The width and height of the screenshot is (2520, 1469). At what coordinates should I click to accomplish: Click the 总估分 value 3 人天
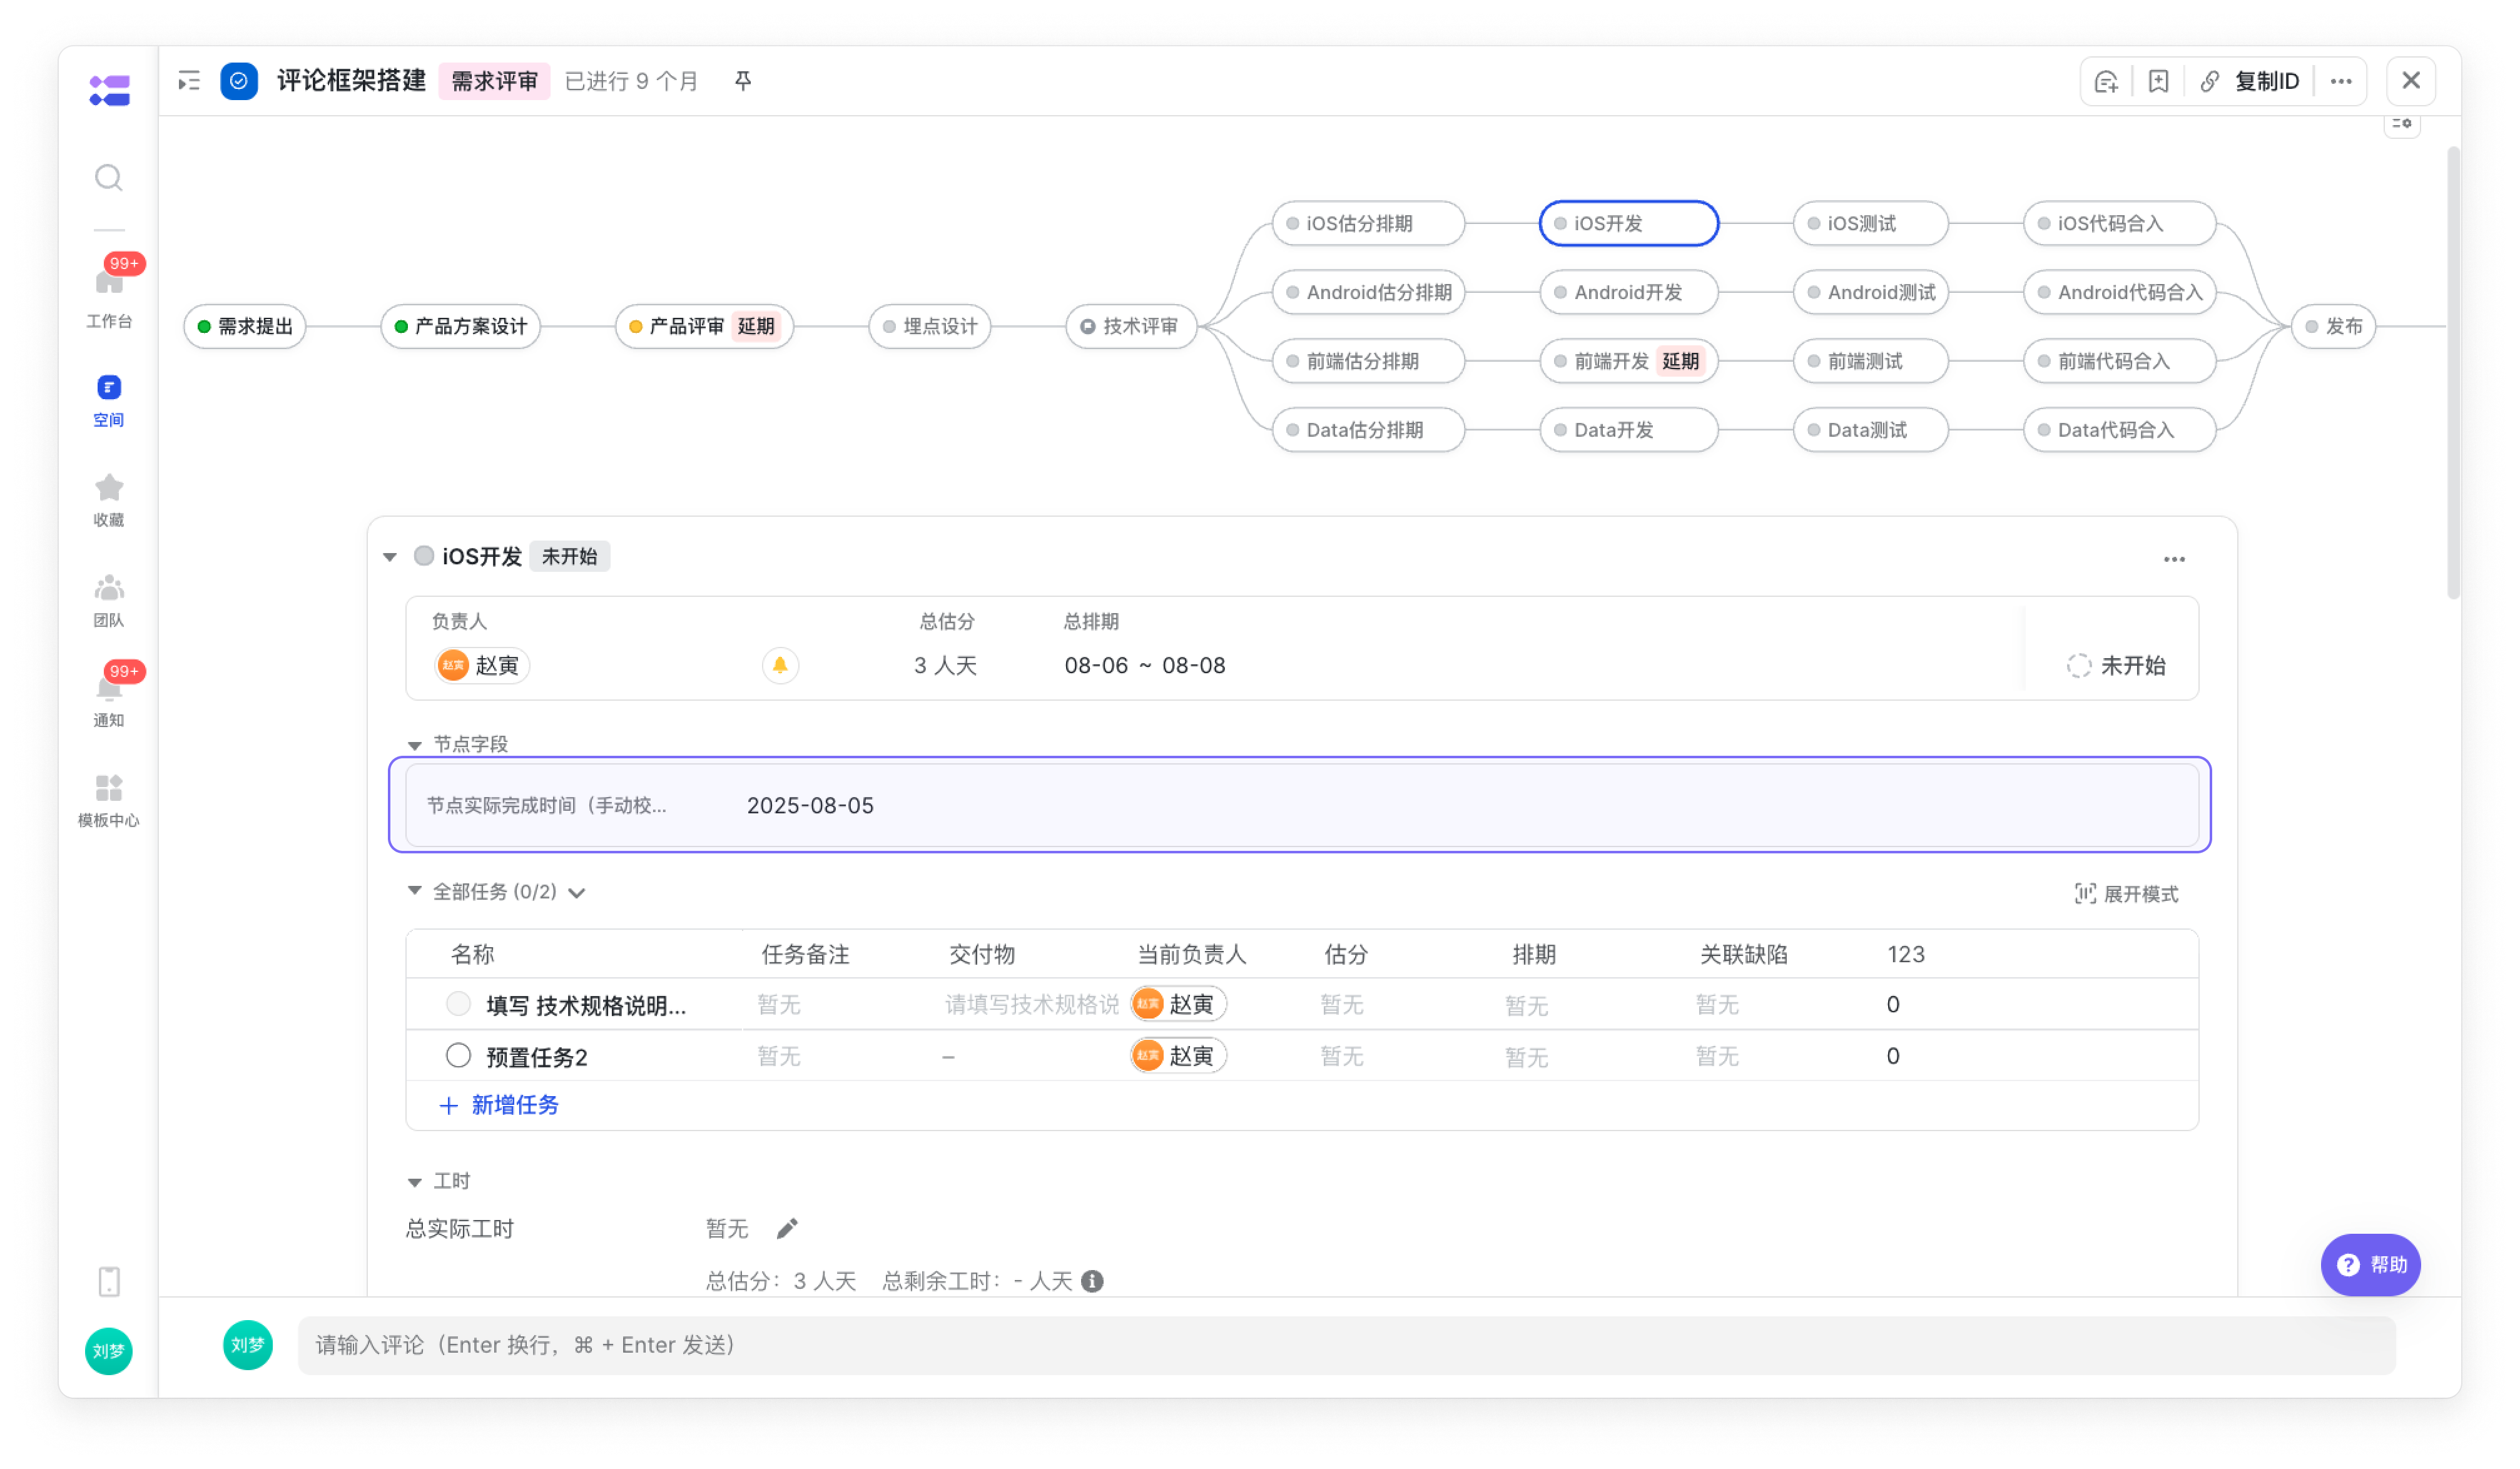point(945,665)
